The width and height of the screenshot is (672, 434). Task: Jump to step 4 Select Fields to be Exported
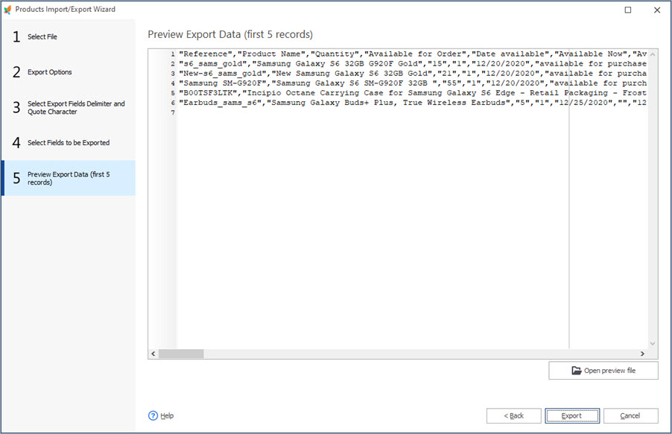click(68, 142)
